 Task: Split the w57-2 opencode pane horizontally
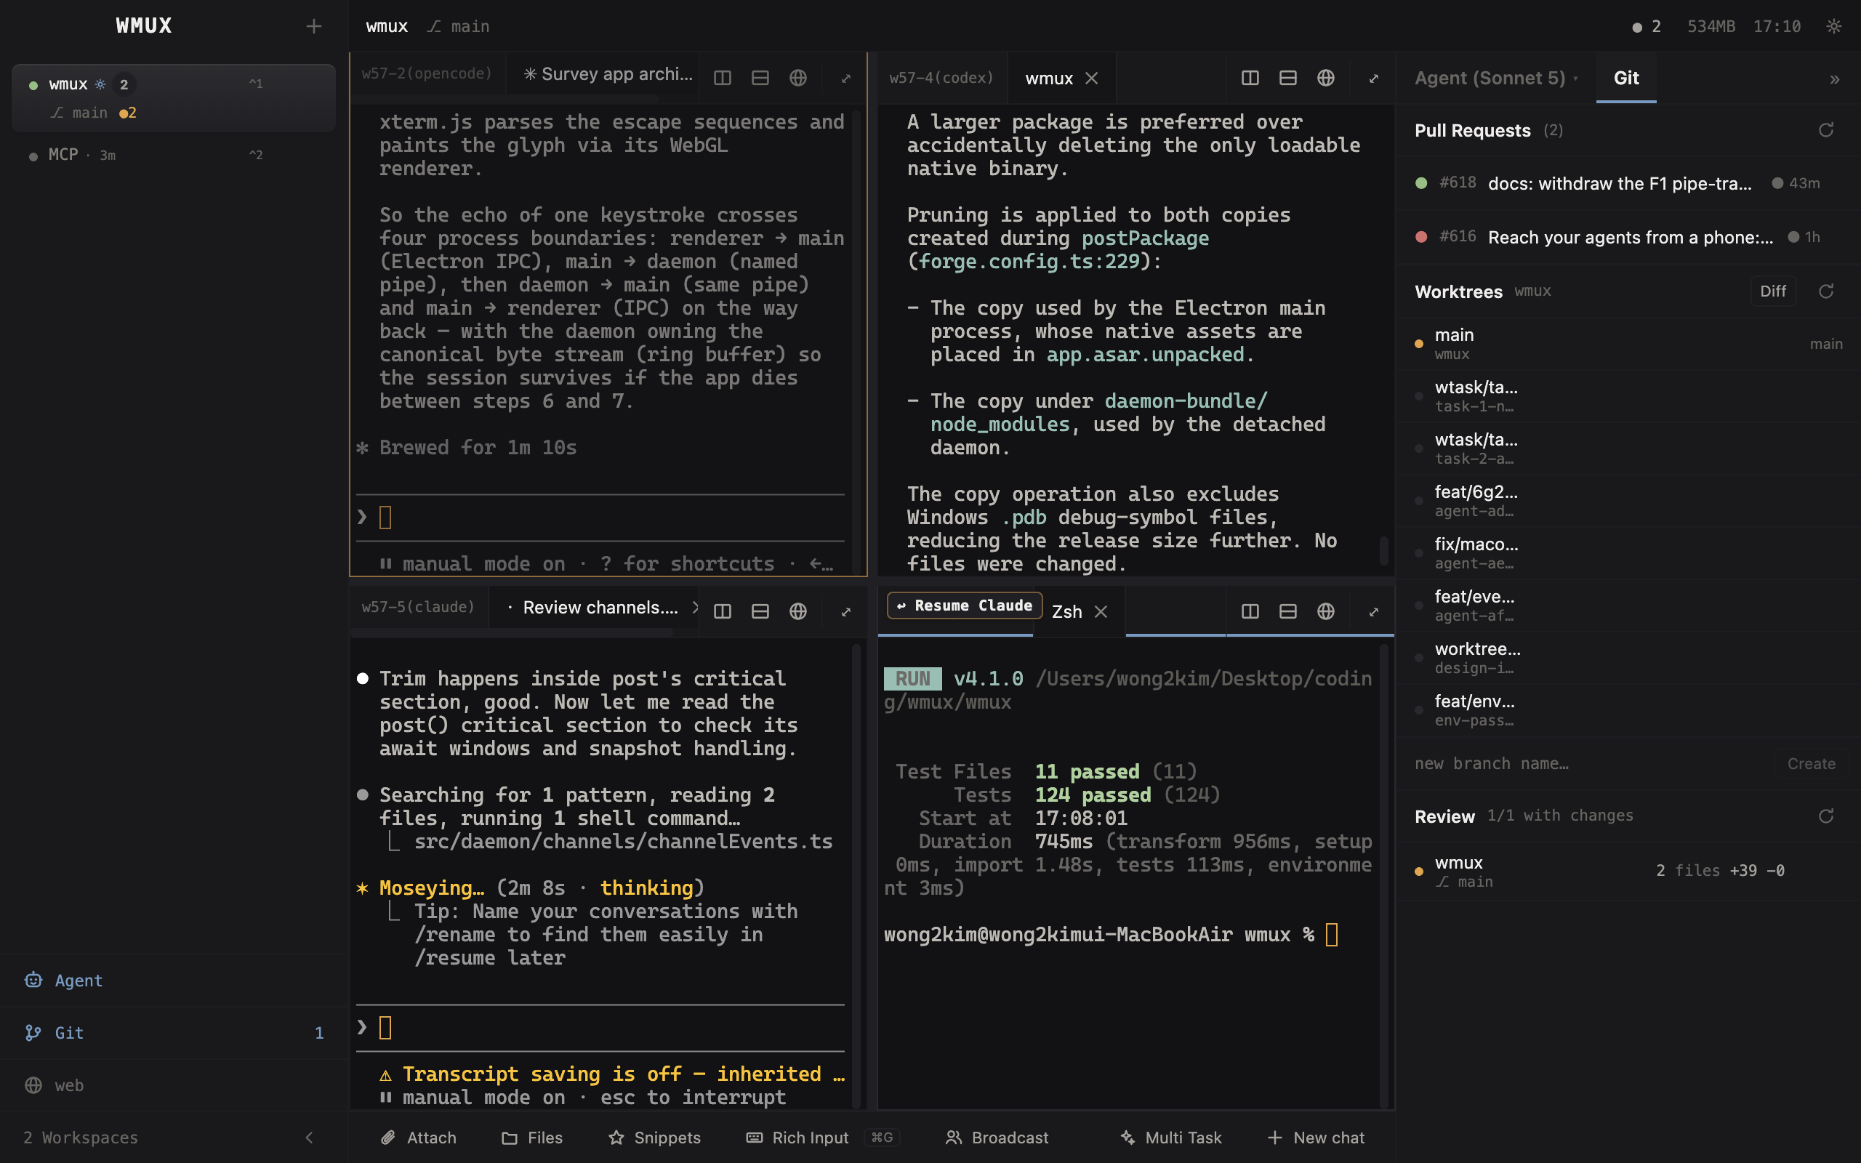[x=760, y=78]
